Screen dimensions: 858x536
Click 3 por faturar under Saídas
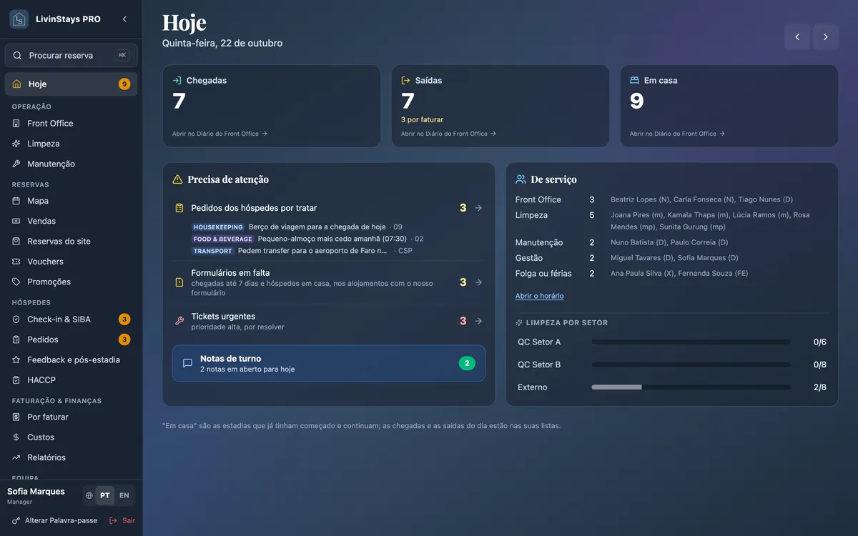coord(422,119)
